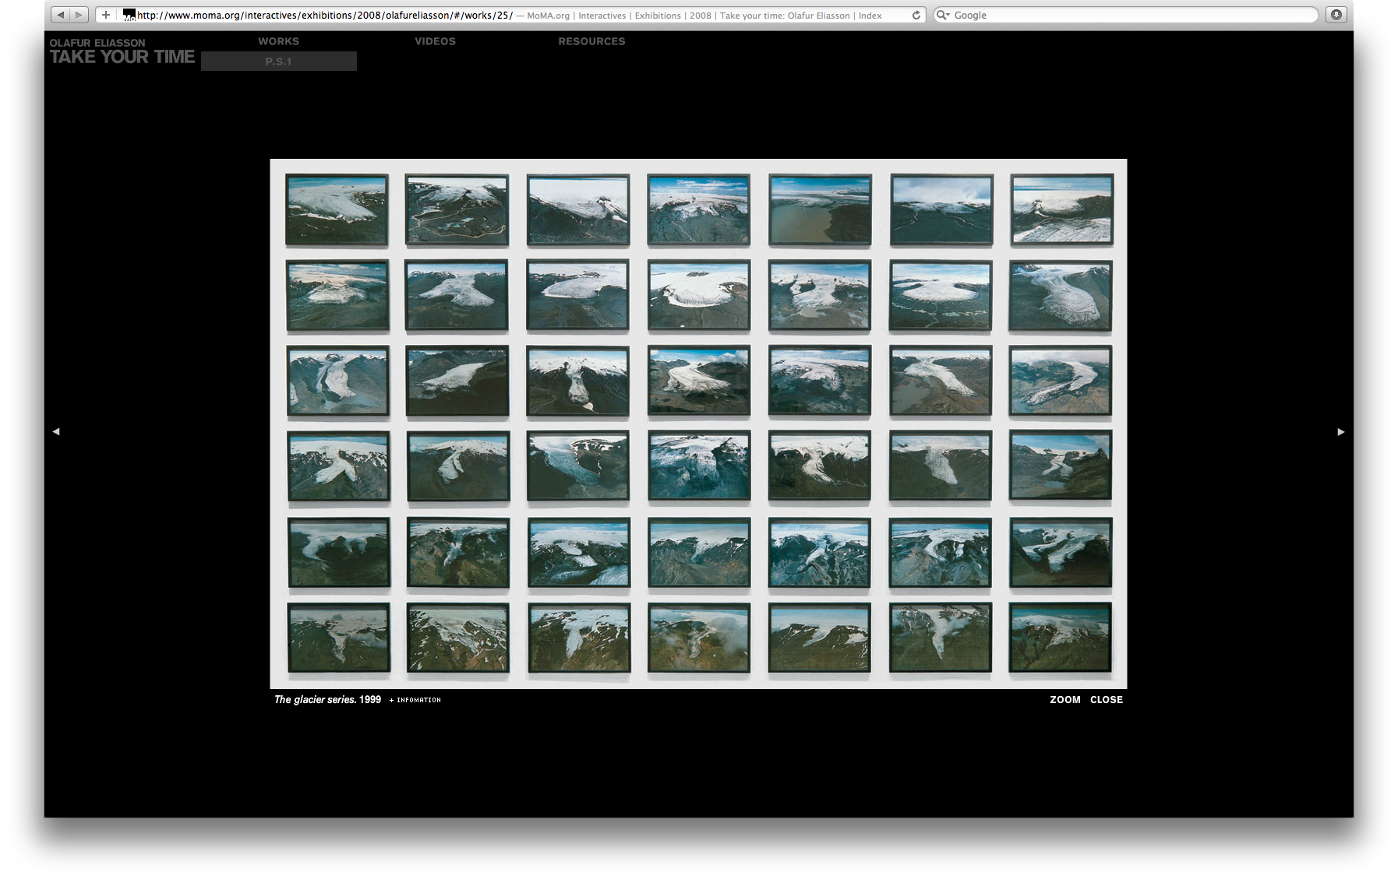Click the MoMA site favicon in address bar

128,14
